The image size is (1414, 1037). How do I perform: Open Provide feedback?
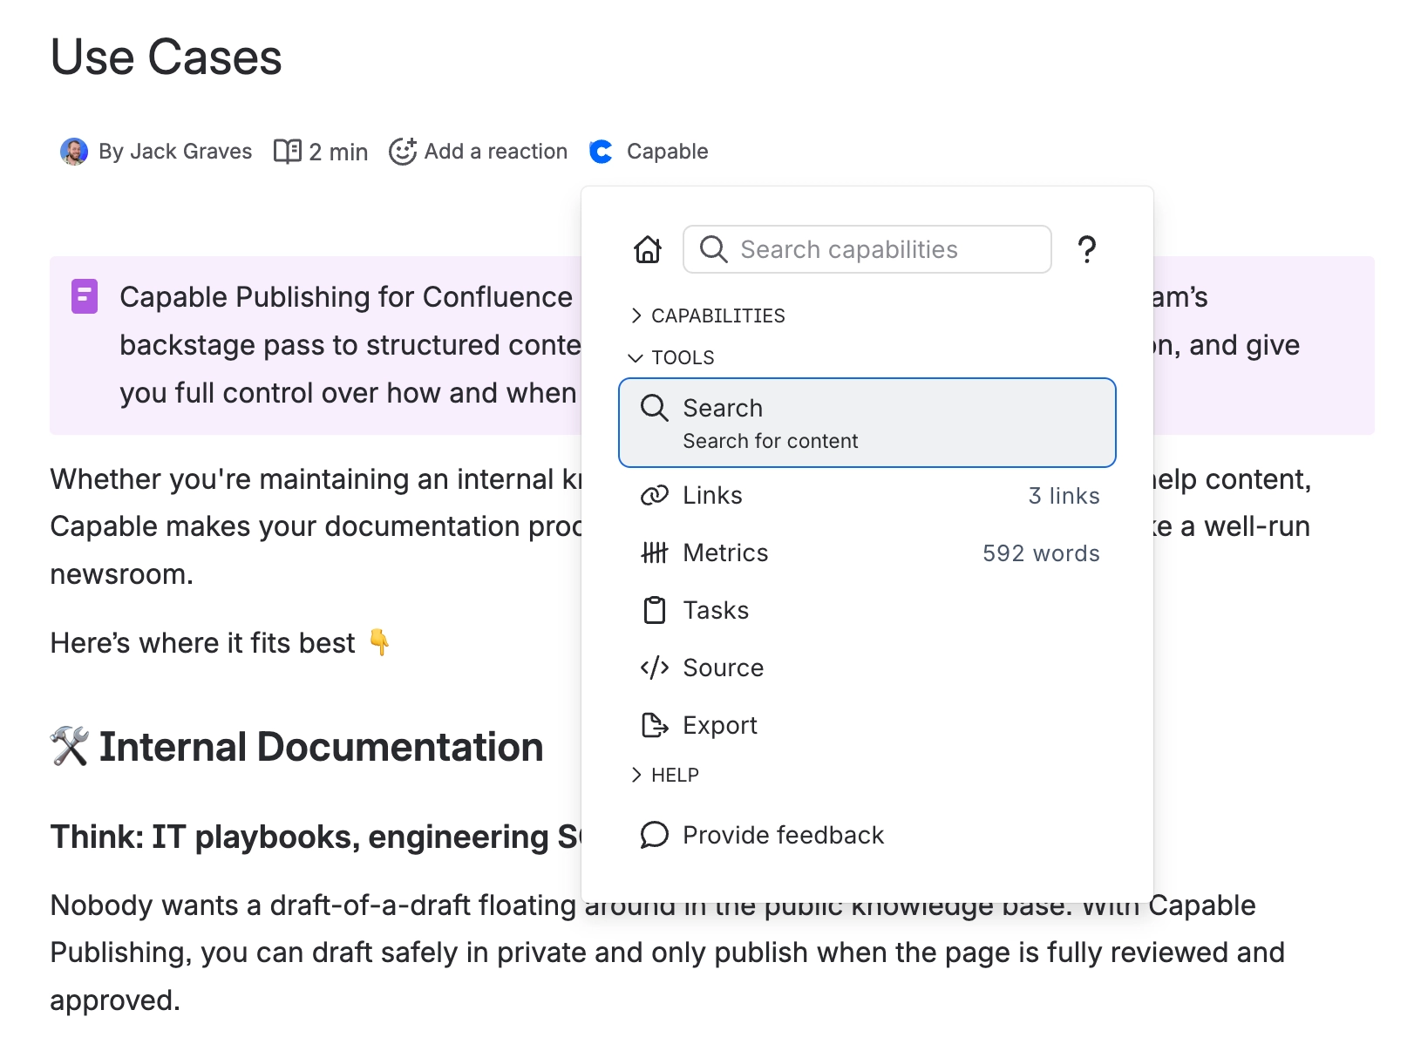pos(783,835)
